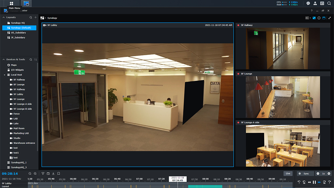This screenshot has width=334, height=188.
Task: Click the download recording icon
Action: pyautogui.click(x=53, y=174)
